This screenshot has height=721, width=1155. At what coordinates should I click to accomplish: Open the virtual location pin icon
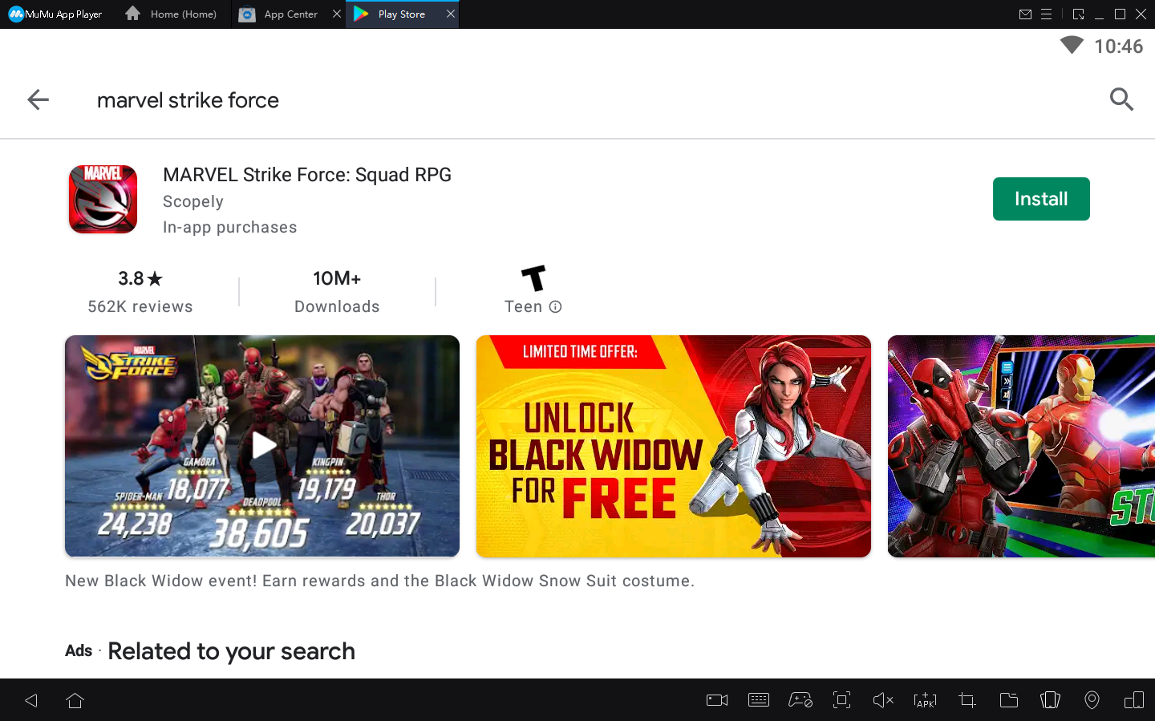point(1092,700)
